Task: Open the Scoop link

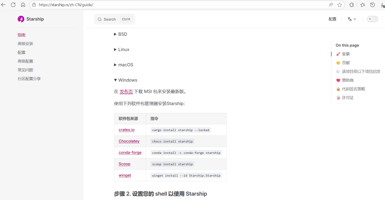Action: coord(124,164)
